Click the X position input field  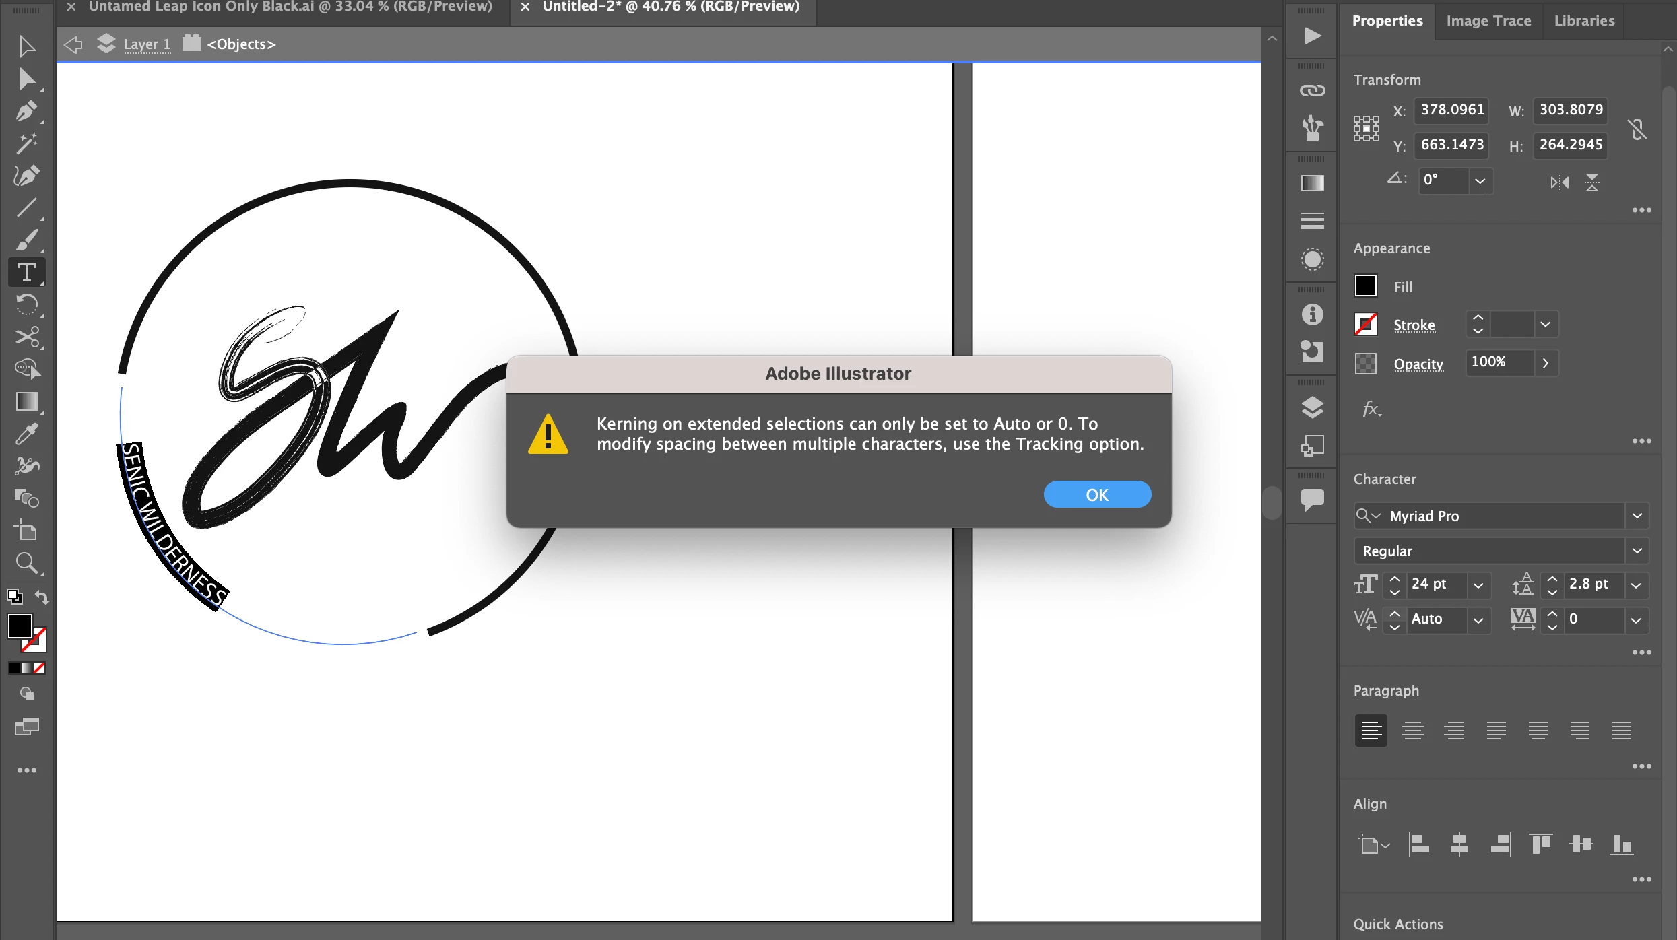point(1451,110)
